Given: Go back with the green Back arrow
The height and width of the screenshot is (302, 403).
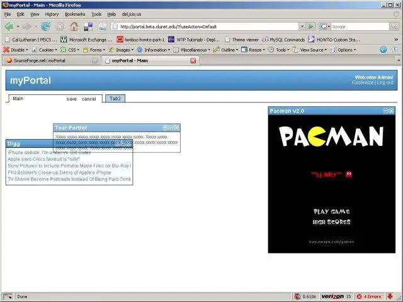Looking at the screenshot, I should (9, 26).
